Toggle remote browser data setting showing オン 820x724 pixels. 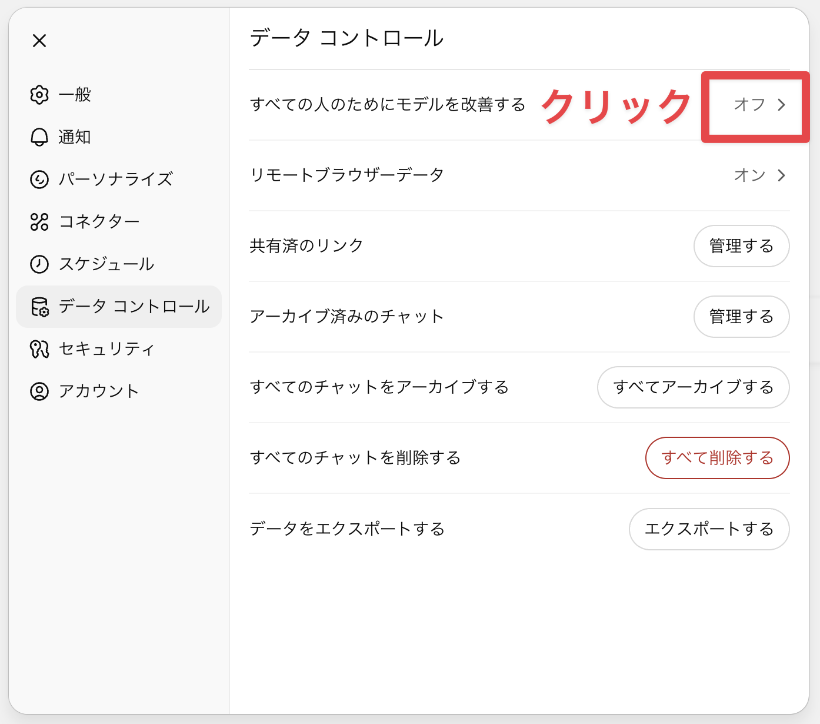click(x=749, y=175)
